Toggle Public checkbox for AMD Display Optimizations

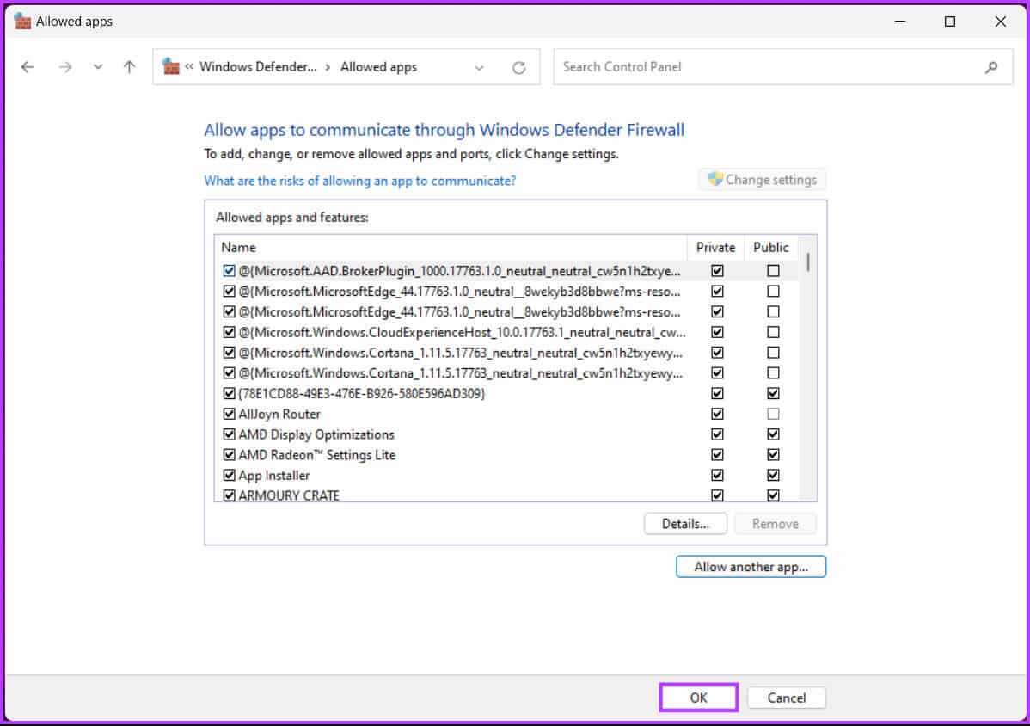coord(773,434)
